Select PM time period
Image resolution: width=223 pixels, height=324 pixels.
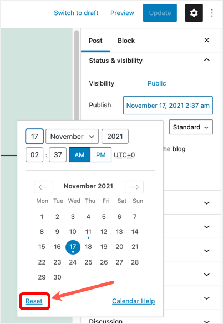(x=101, y=154)
